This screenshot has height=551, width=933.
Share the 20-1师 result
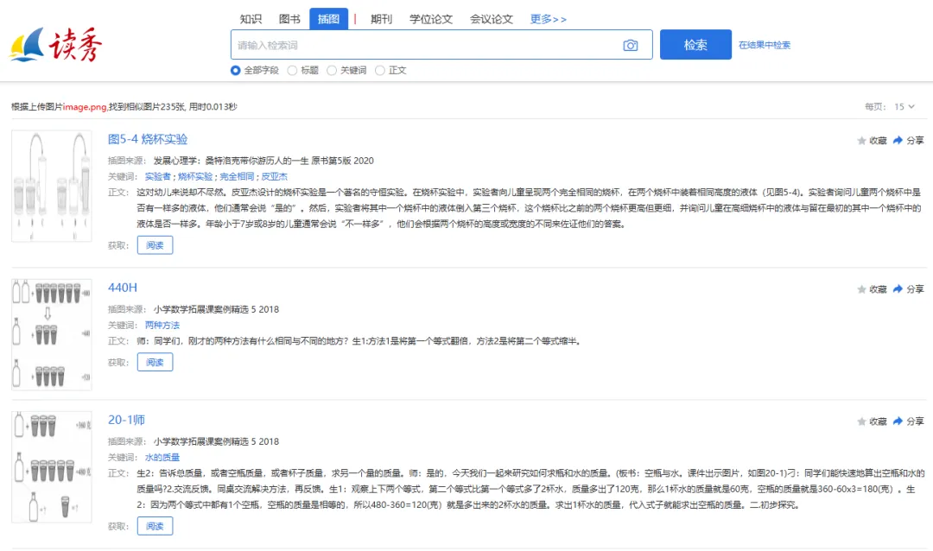[898, 421]
